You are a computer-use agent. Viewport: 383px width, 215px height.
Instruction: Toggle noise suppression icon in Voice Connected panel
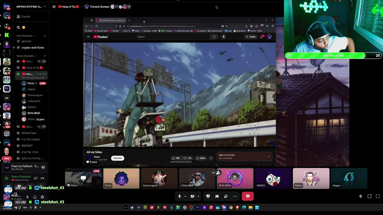tap(36, 178)
